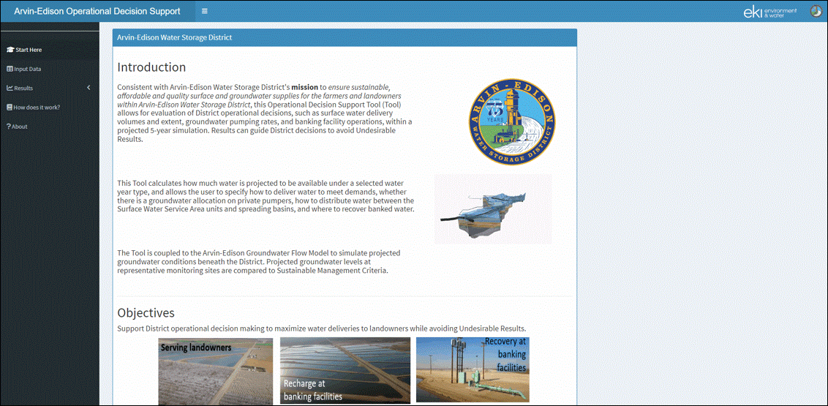Screen dimensions: 828x406
Task: Click the table icon beside Input Data
Action: tap(10, 69)
